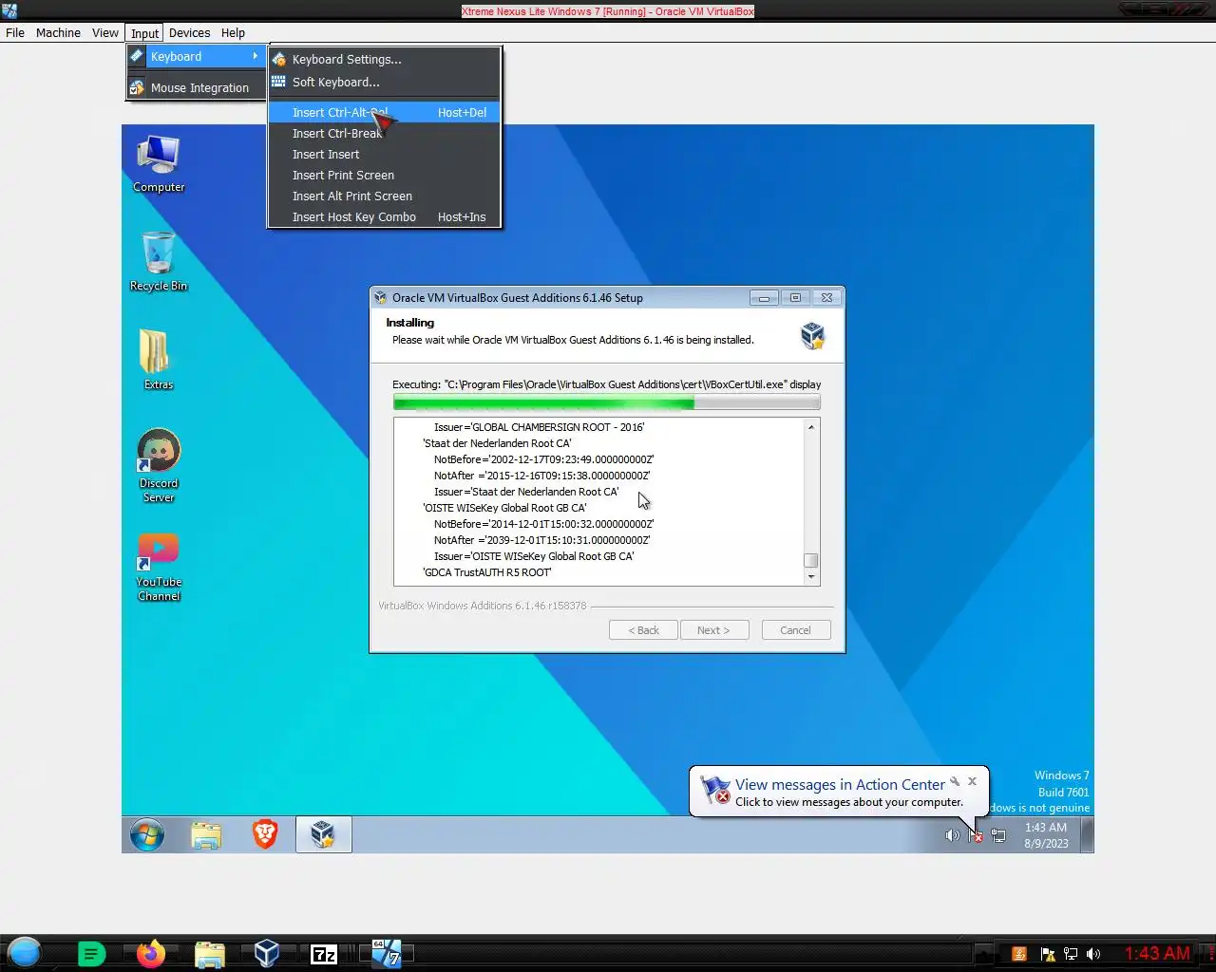Click host clock reading 1:43 AM
This screenshot has width=1216, height=972.
pyautogui.click(x=1157, y=954)
